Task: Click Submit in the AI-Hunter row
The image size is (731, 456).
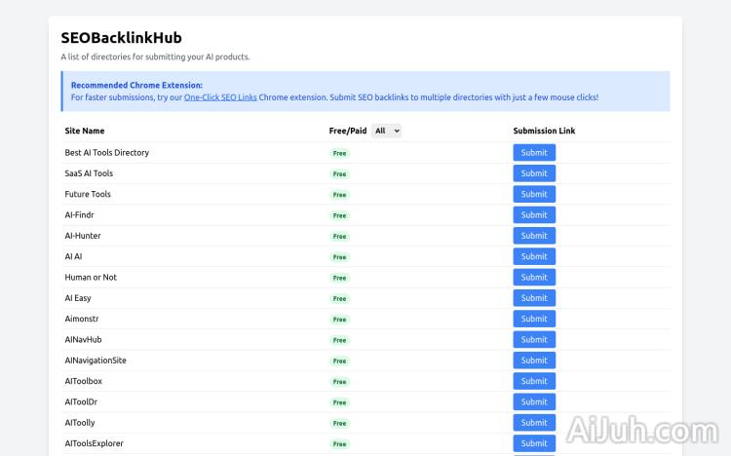Action: tap(534, 236)
